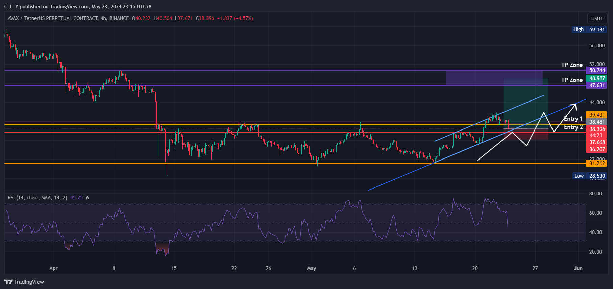This screenshot has width=613, height=289.
Task: Select the RSI (14, close, SMA, 14, 2) legend
Action: pos(38,198)
